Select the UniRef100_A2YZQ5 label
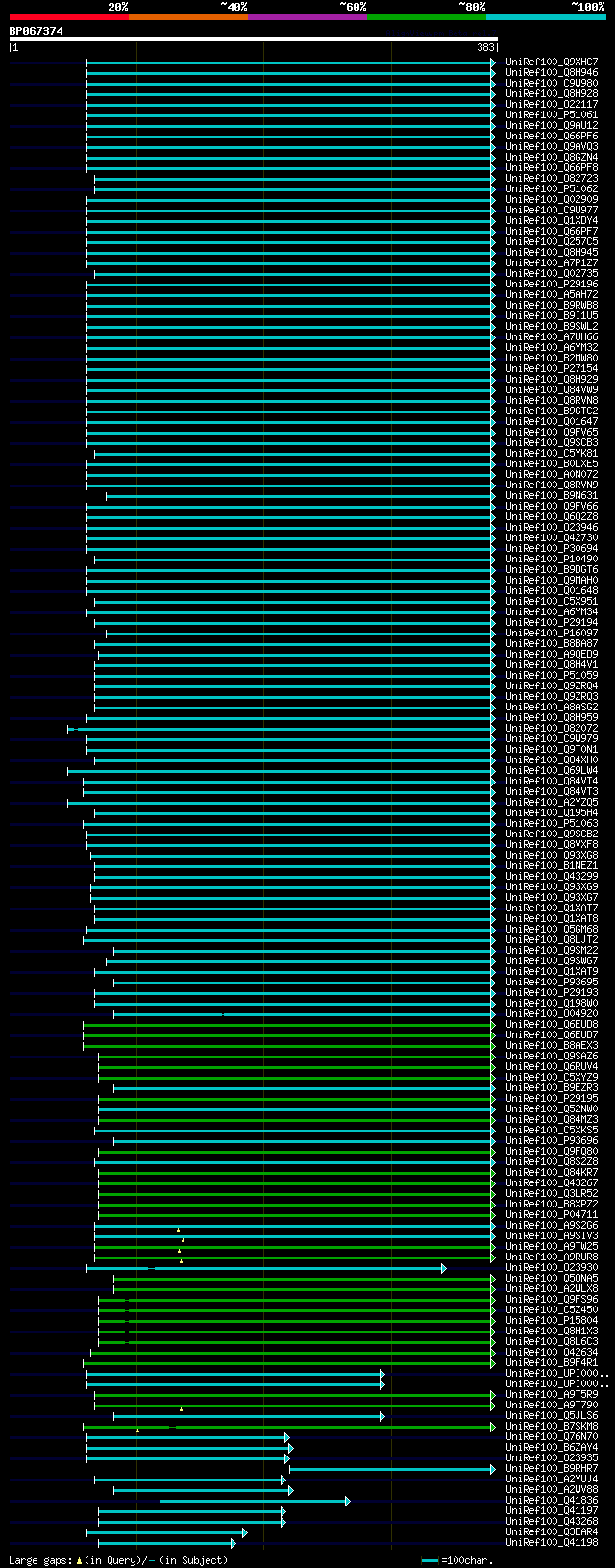This screenshot has height=1568, width=615. 552,802
